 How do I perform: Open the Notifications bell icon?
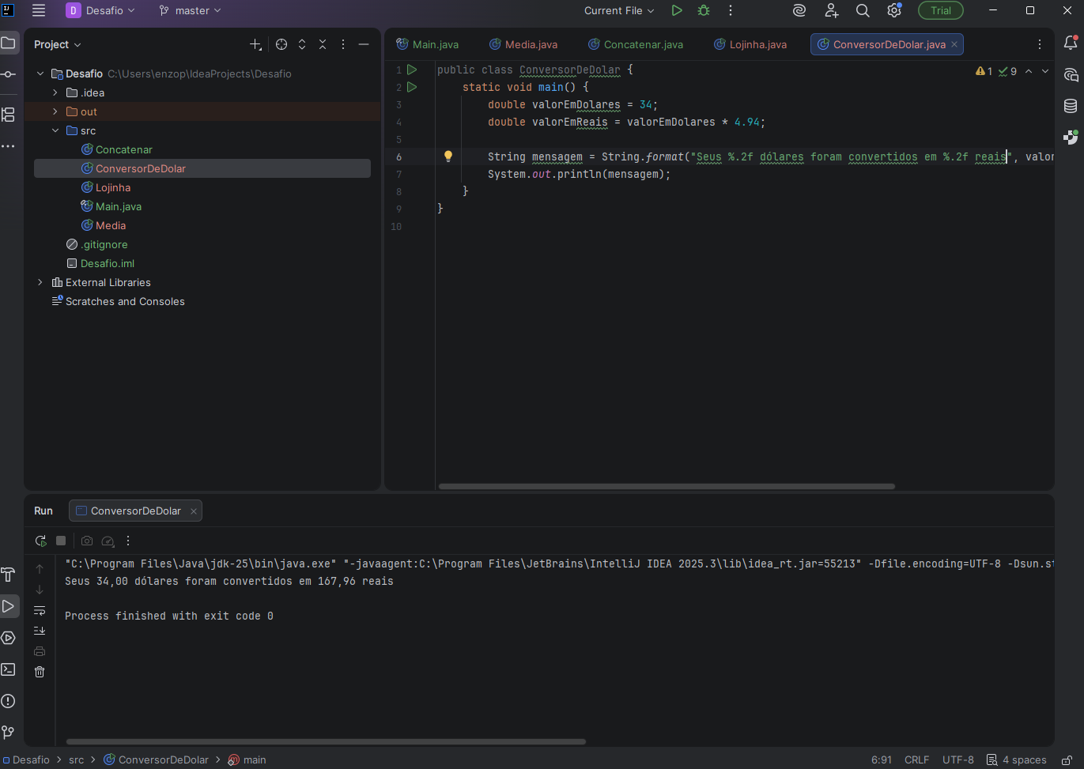point(1071,43)
